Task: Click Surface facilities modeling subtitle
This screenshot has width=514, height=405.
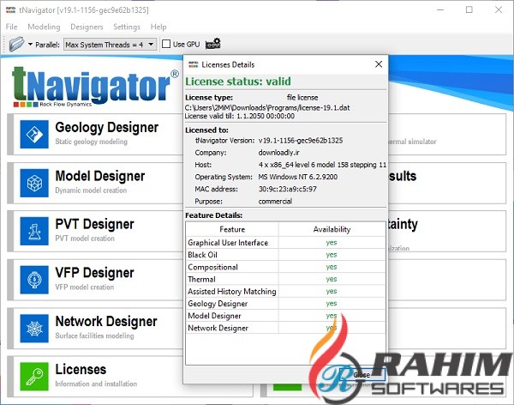Action: [94, 335]
